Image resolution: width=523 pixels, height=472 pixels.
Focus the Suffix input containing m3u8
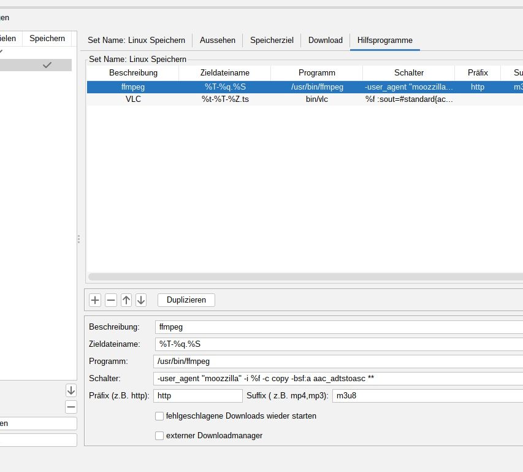(427, 396)
